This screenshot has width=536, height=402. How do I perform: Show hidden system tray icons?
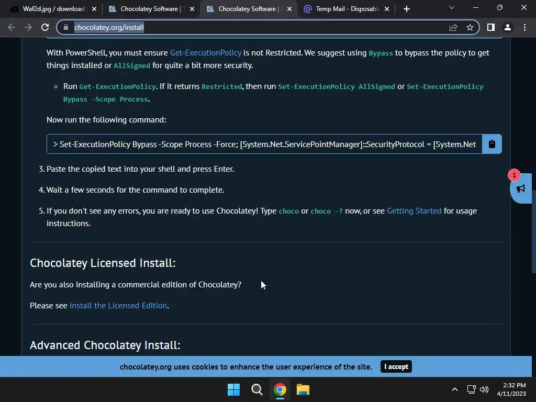tap(455, 389)
